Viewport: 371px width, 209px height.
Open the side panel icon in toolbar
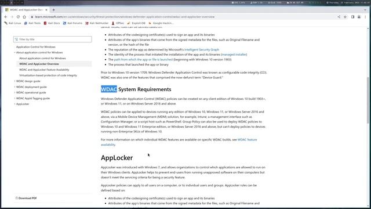352,17
